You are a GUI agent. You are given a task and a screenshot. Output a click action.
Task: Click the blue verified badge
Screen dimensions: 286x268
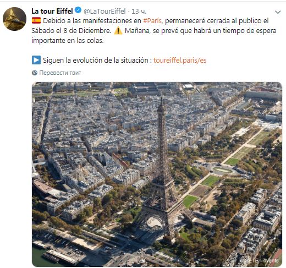[x=78, y=10]
